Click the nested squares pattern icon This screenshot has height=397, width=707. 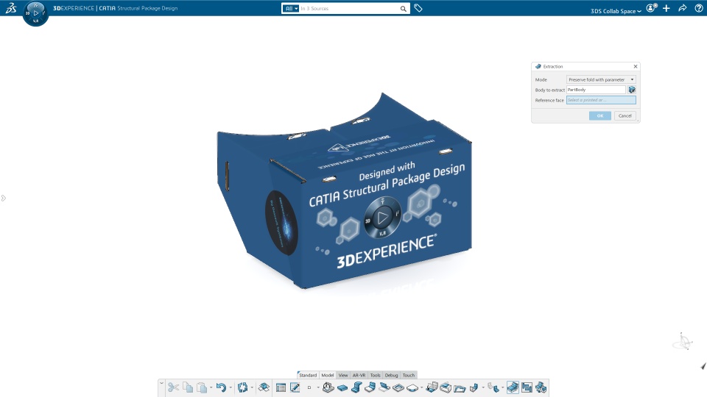point(527,387)
